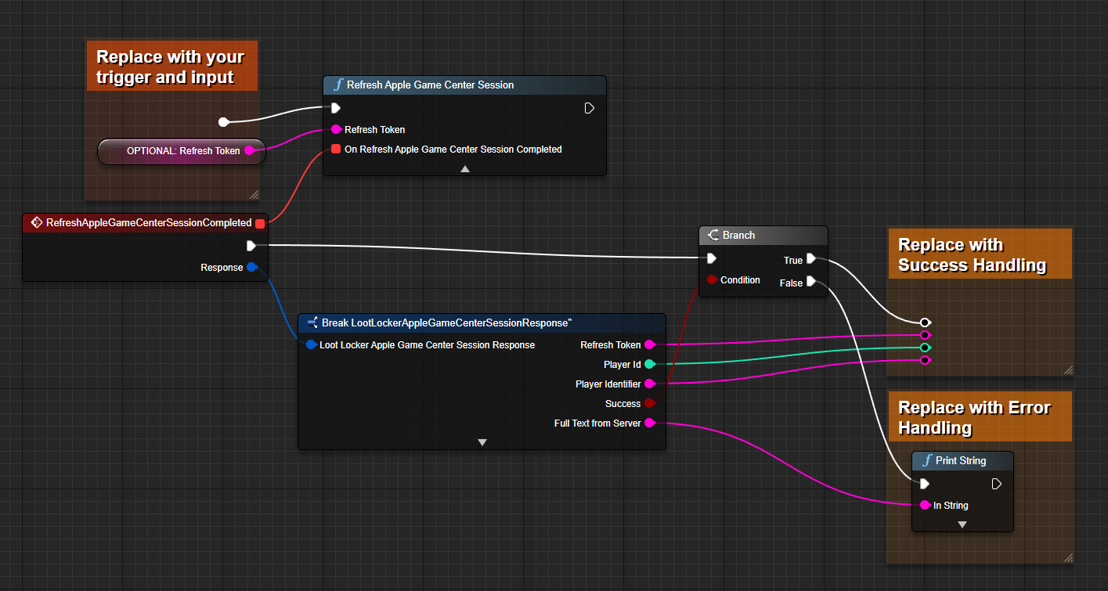Click the Break LootLocker struct node icon
This screenshot has width=1108, height=591.
click(x=312, y=323)
